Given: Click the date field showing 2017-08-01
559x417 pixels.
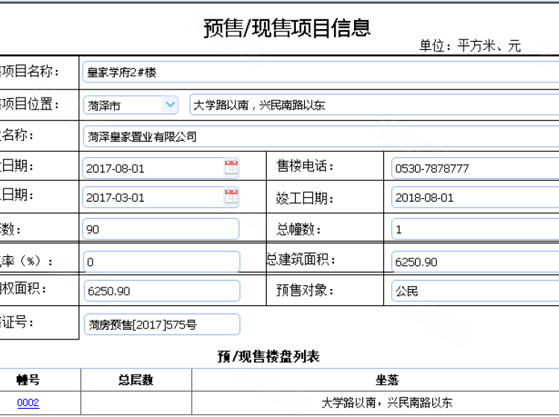Looking at the screenshot, I should pos(153,168).
